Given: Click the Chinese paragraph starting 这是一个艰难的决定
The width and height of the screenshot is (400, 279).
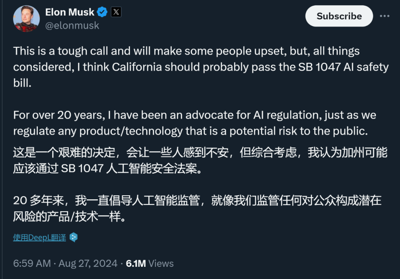Looking at the screenshot, I should [x=200, y=160].
